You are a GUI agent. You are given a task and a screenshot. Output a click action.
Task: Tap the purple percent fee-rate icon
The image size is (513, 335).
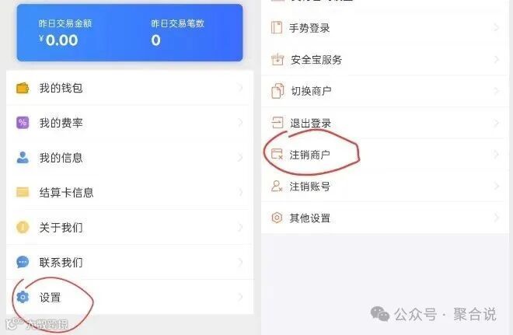(x=23, y=123)
